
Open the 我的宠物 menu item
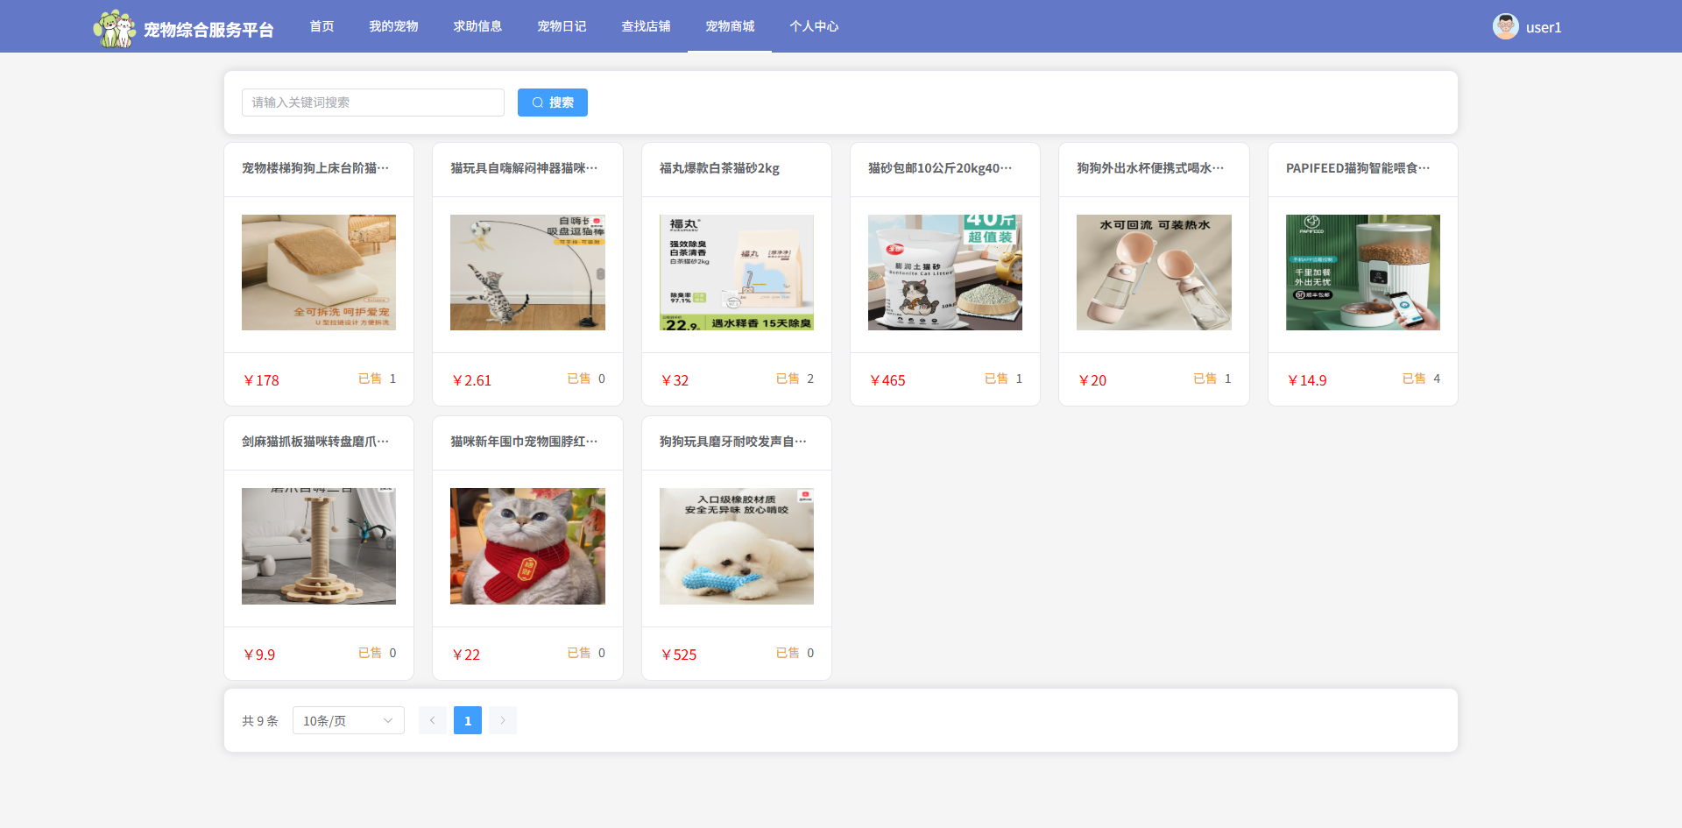393,26
